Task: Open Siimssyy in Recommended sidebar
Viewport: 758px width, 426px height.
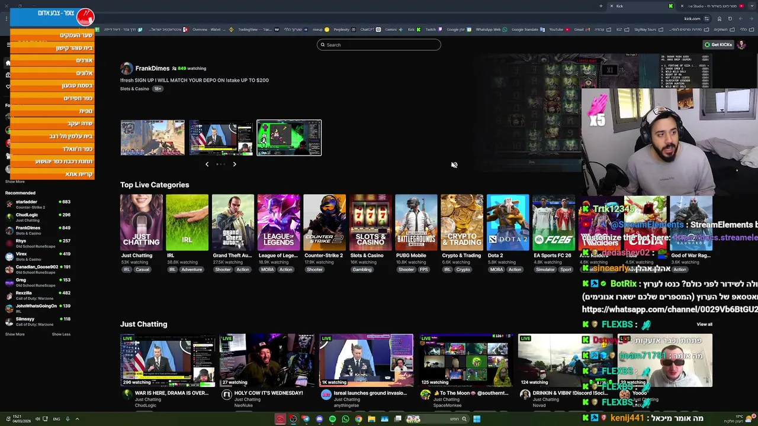Action: [x=37, y=321]
